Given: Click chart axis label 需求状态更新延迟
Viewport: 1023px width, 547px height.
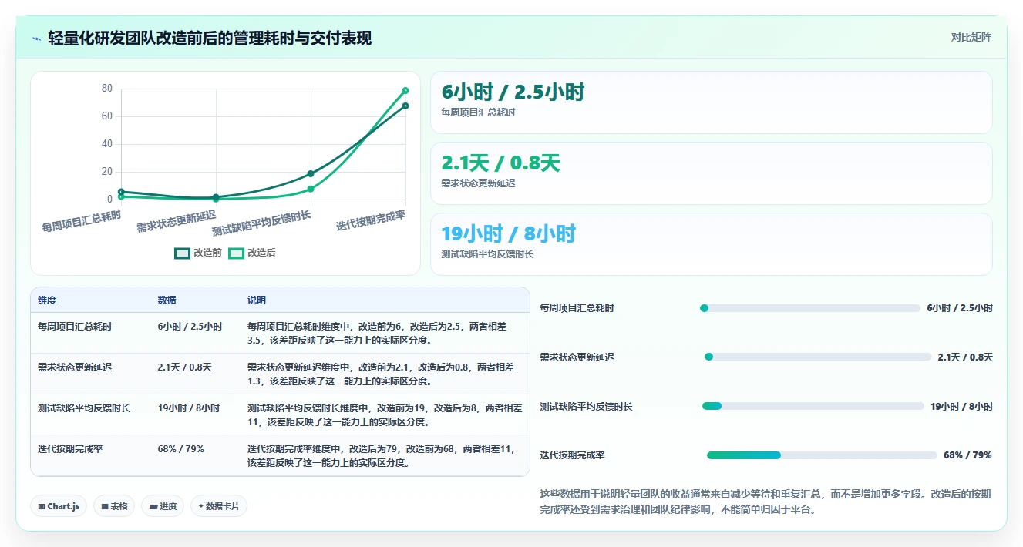Looking at the screenshot, I should pos(177,222).
